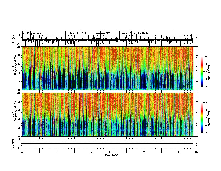221x171 pixels.
Task: Click the time axis tick label "7"
Action: pyautogui.click(x=144, y=153)
